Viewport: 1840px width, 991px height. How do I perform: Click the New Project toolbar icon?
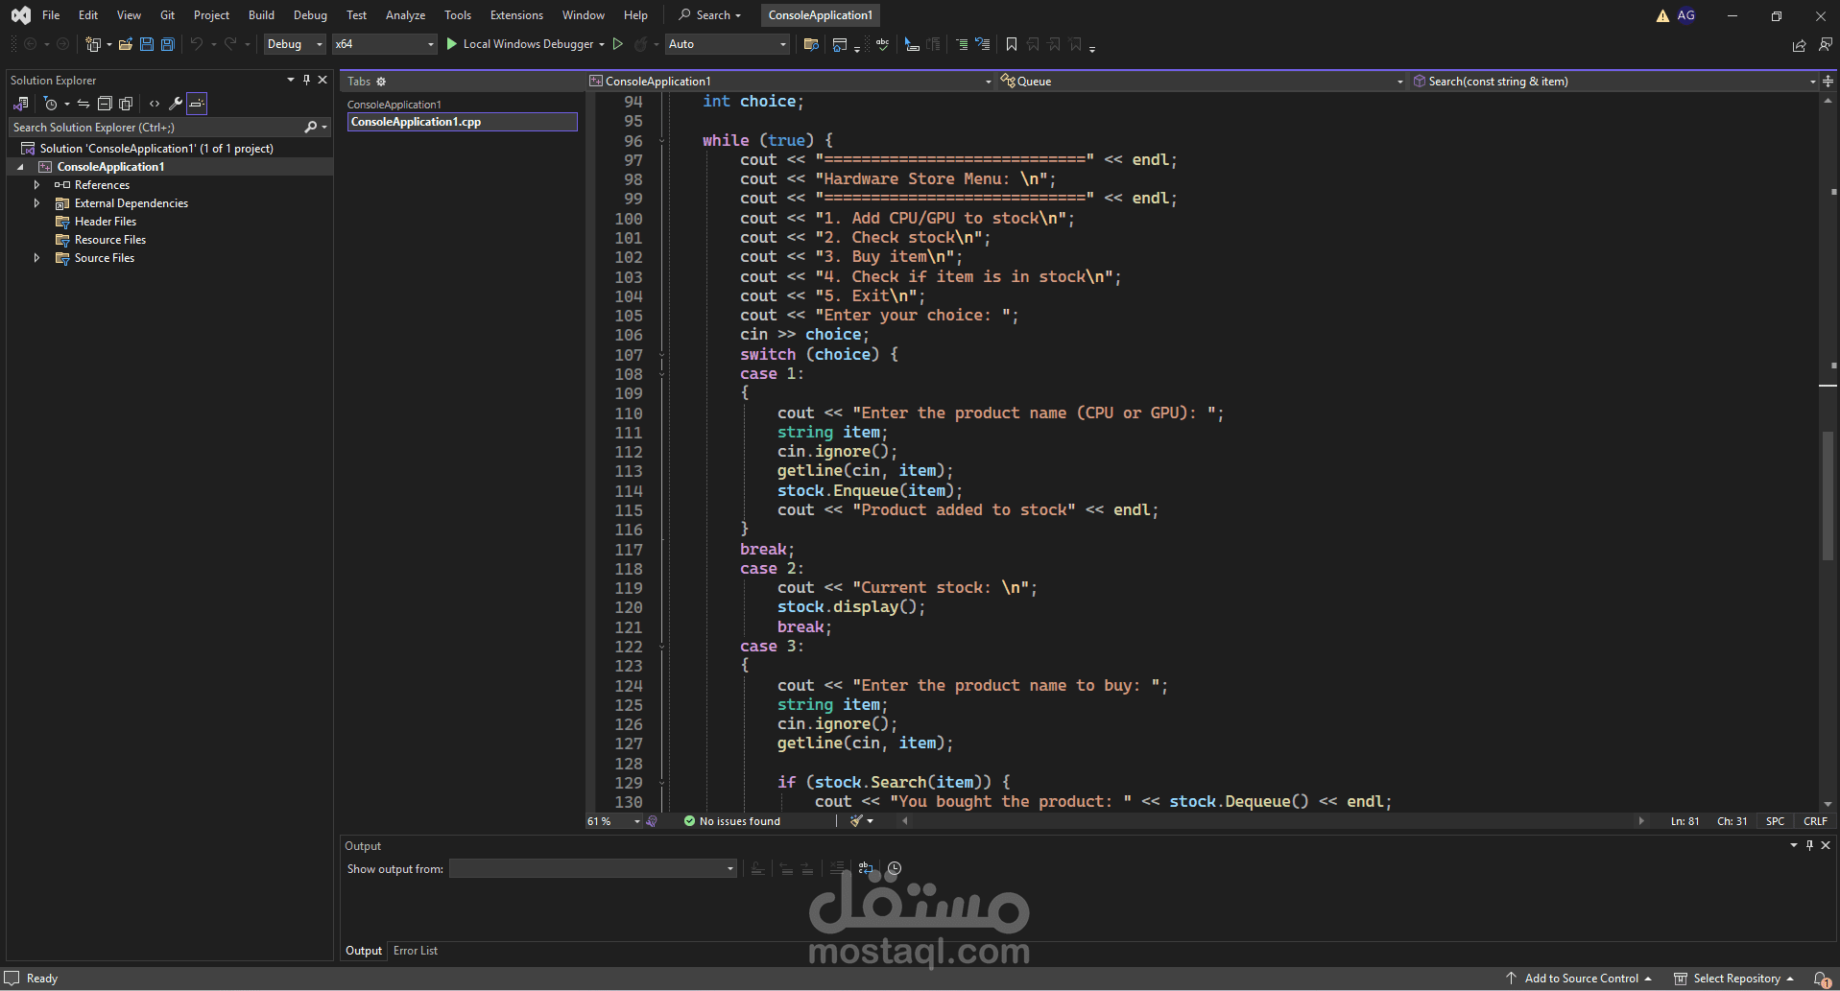[93, 44]
